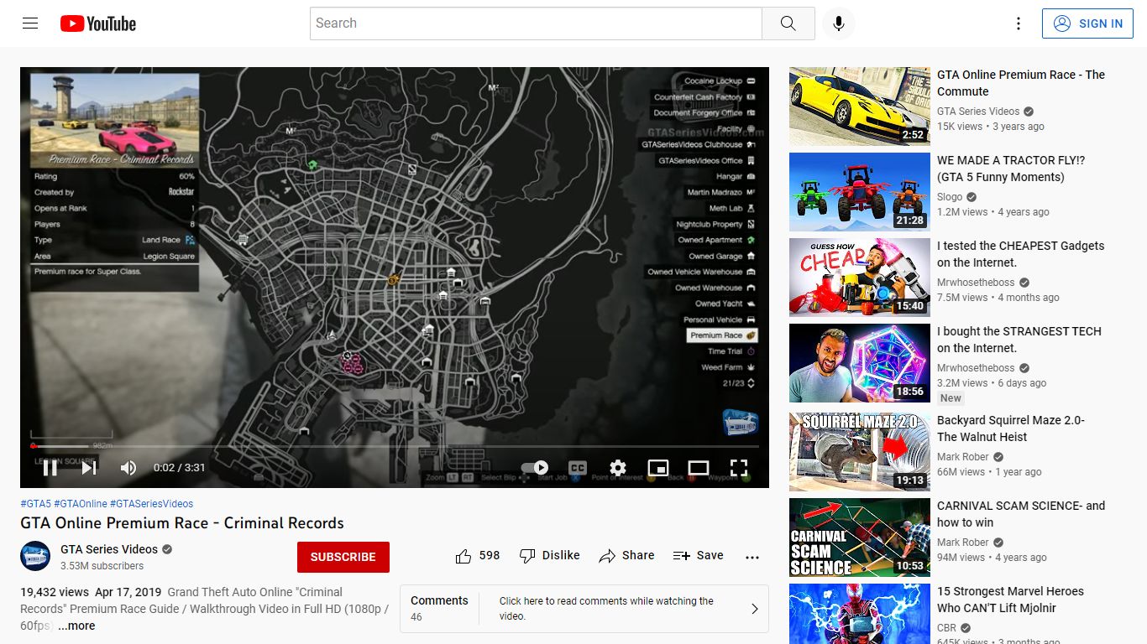Image resolution: width=1147 pixels, height=644 pixels.
Task: Click the search magnifier button
Action: click(x=788, y=23)
